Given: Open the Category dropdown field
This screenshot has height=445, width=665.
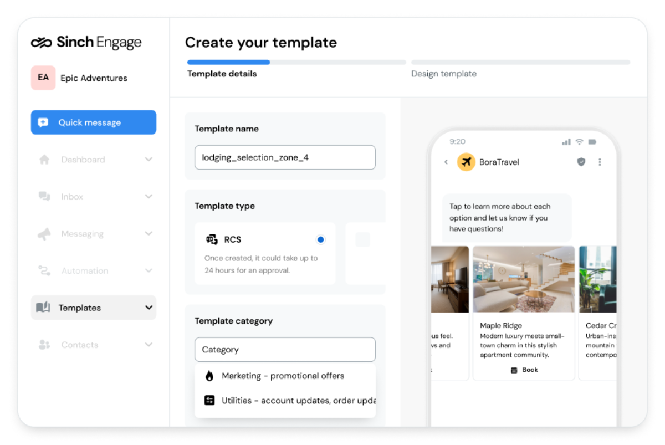Looking at the screenshot, I should coord(285,350).
